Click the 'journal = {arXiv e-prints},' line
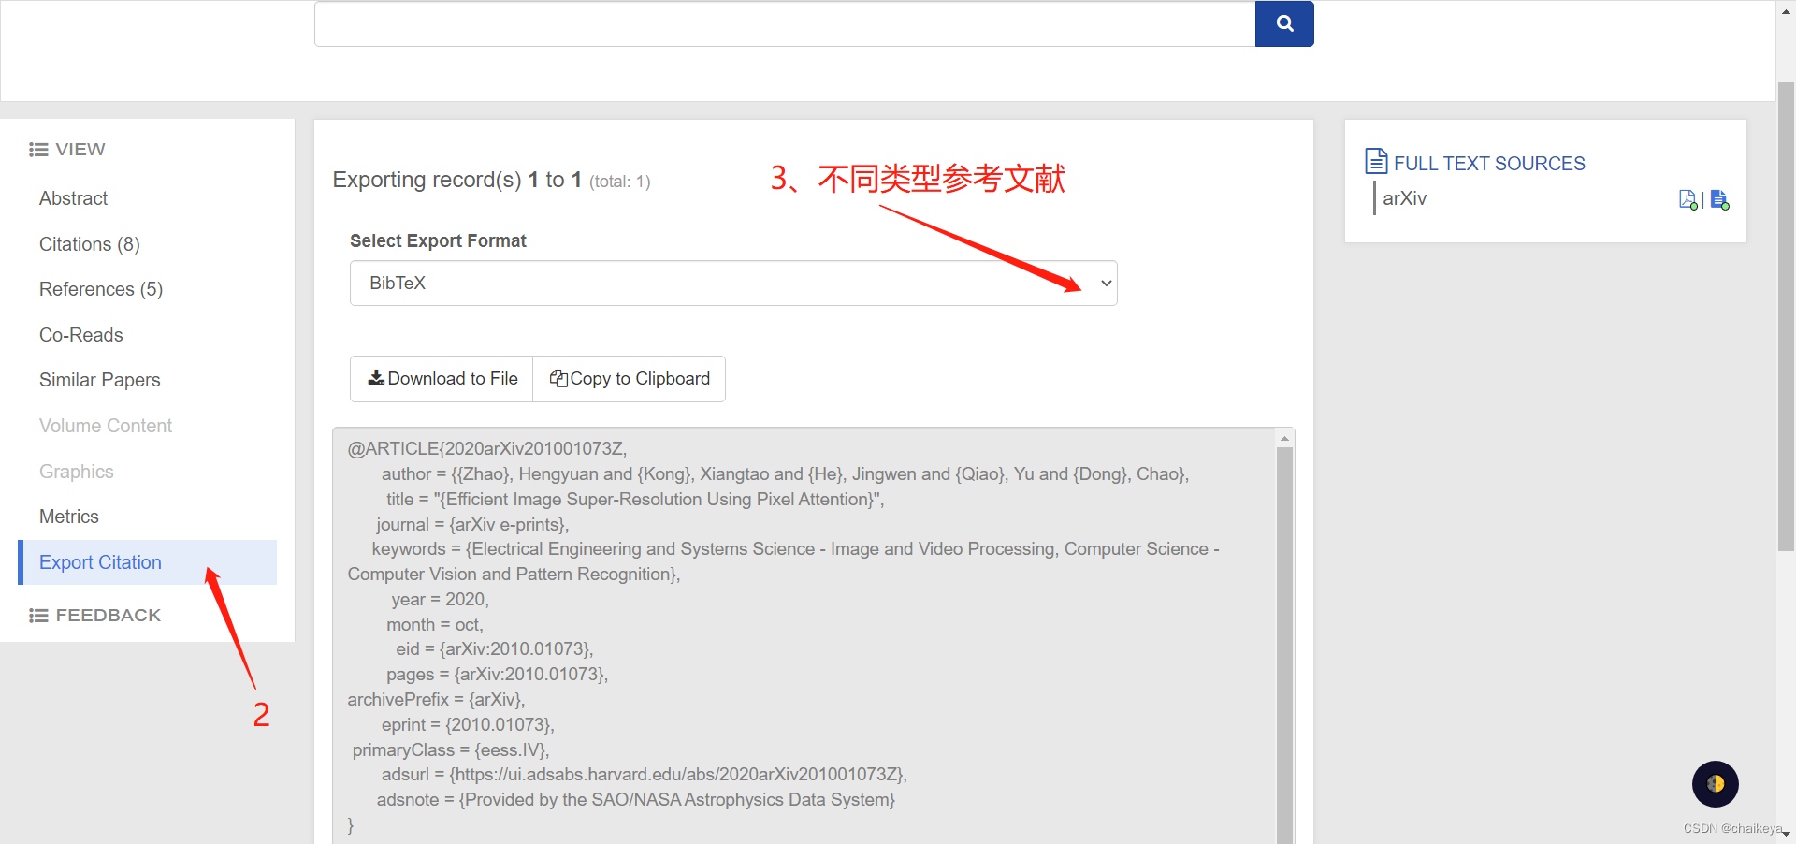The height and width of the screenshot is (844, 1796). pyautogui.click(x=472, y=525)
